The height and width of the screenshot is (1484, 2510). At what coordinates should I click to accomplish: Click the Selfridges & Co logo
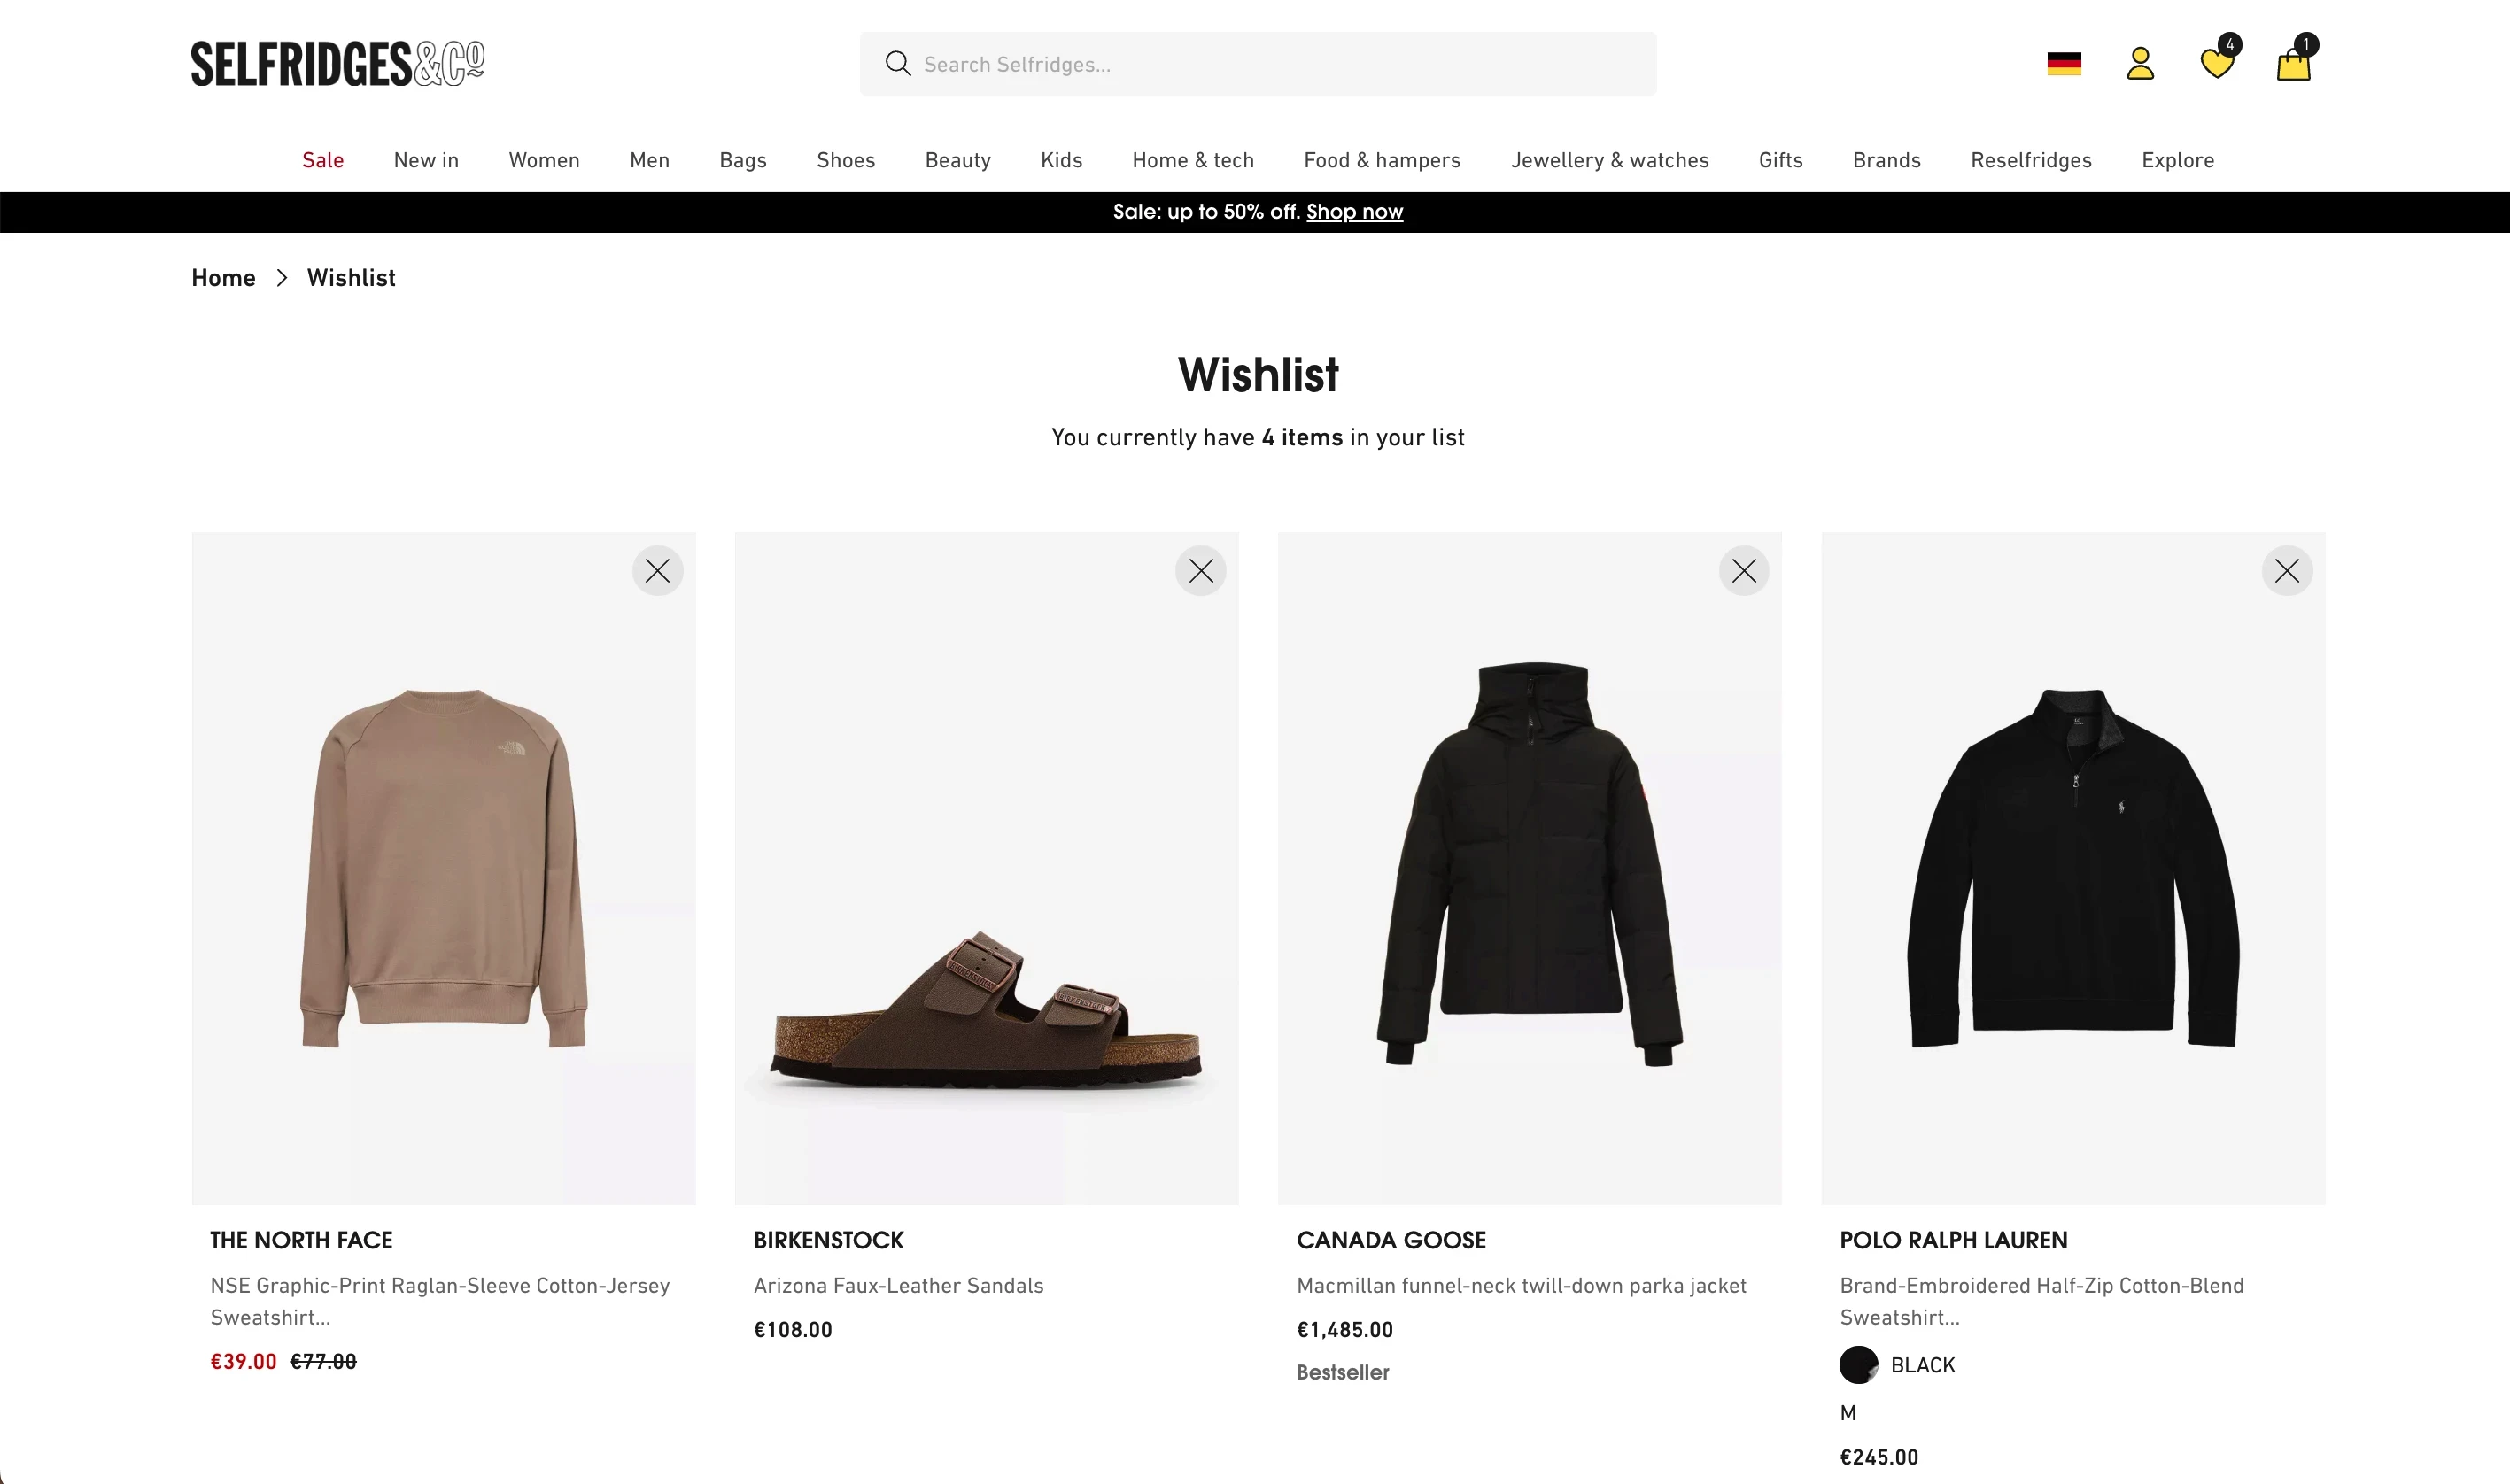point(338,64)
